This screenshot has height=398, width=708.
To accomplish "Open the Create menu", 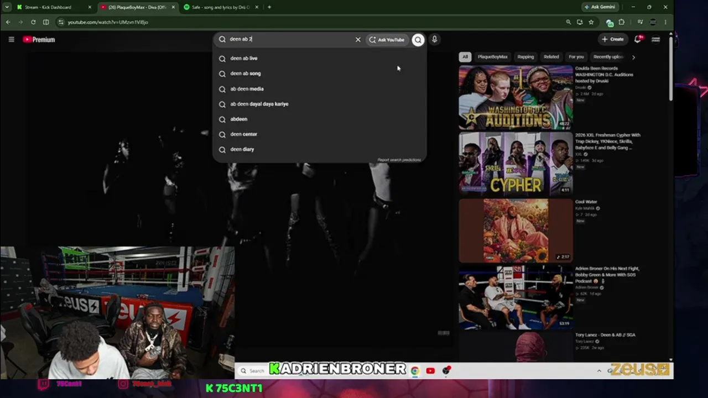I will click(613, 39).
